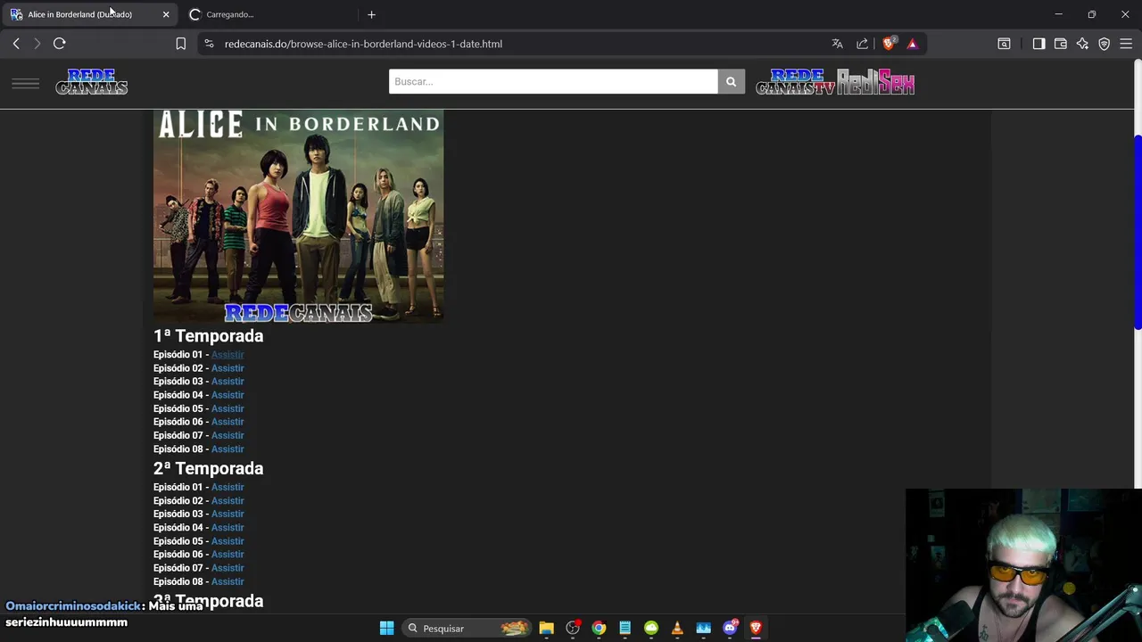Submit search with the magnifier button
Image resolution: width=1142 pixels, height=642 pixels.
[731, 81]
